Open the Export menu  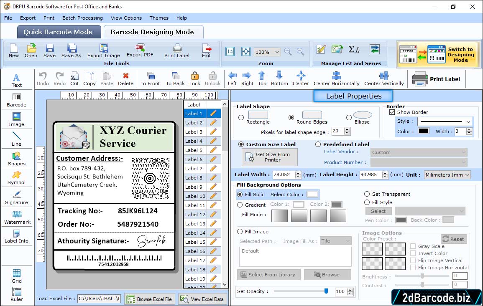28,18
